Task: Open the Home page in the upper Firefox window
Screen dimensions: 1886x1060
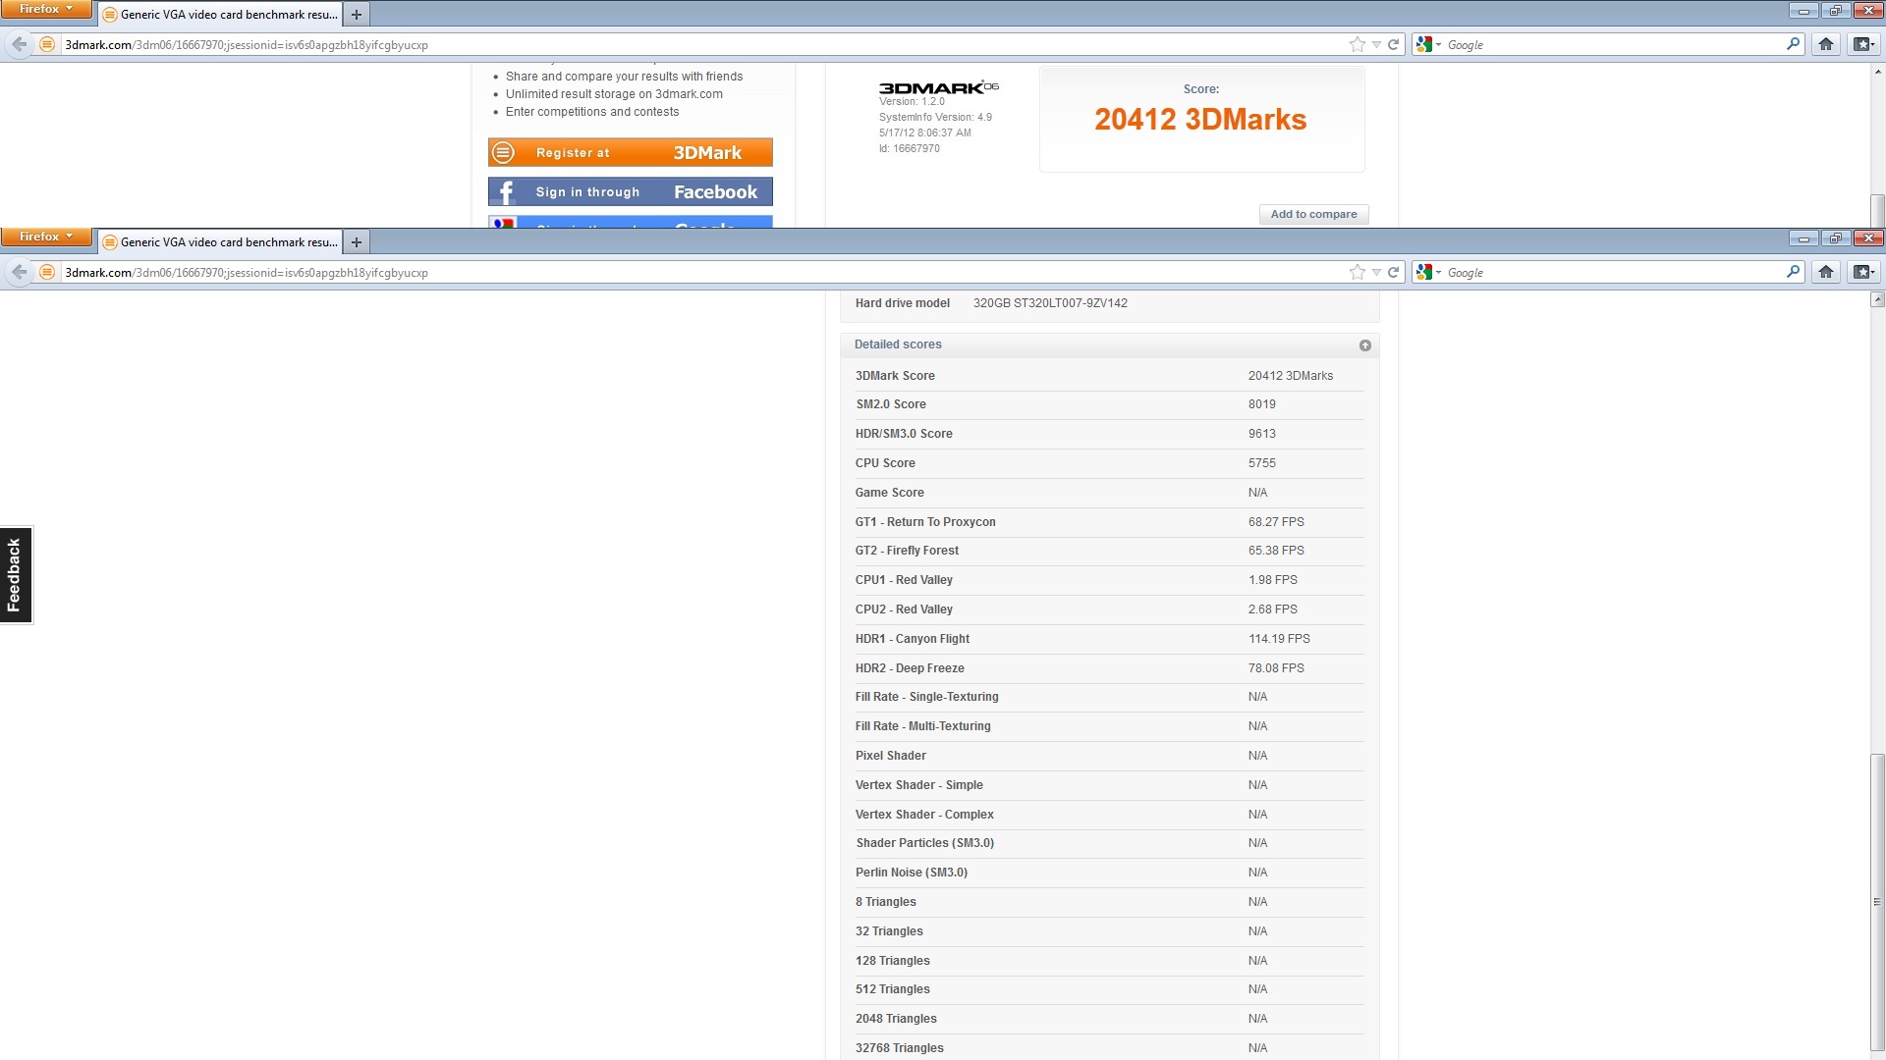Action: [1826, 44]
